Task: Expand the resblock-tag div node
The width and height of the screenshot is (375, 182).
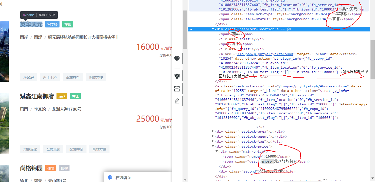Action: pyautogui.click(x=213, y=141)
